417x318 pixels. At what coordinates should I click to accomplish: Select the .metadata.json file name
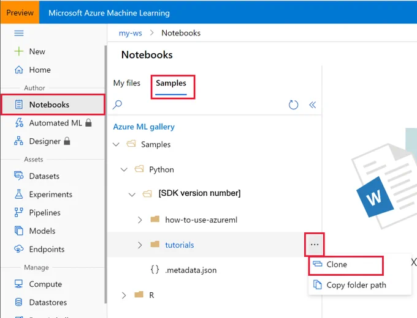(191, 270)
